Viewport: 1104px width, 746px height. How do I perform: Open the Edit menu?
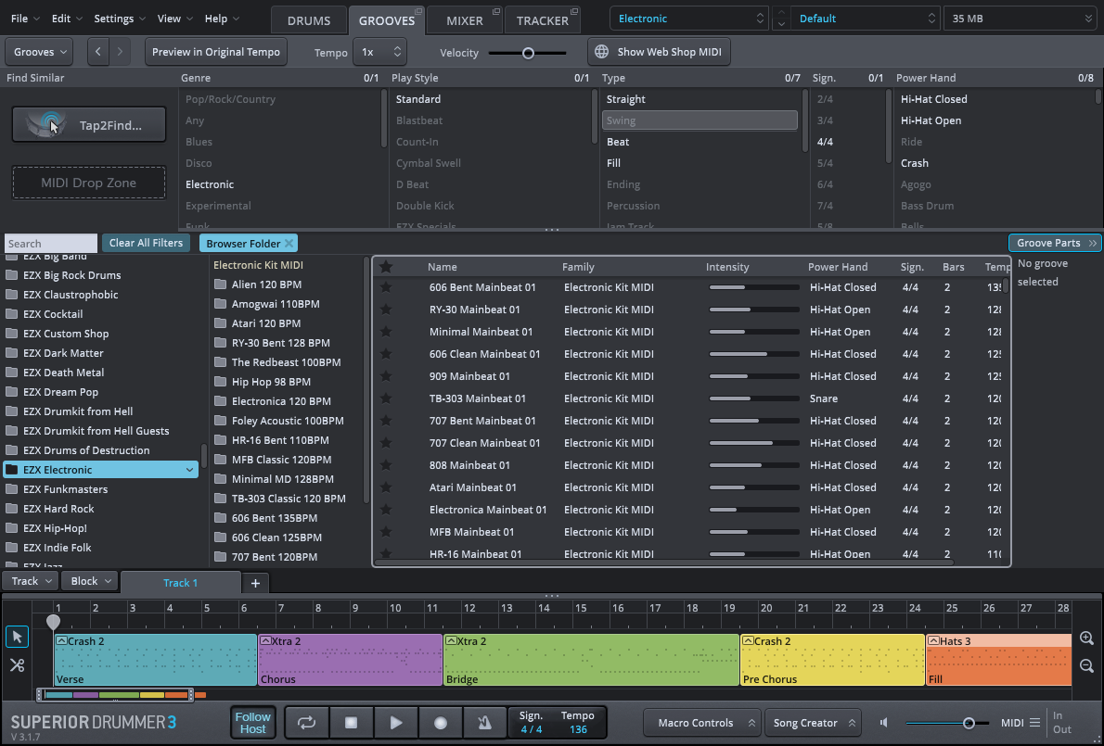pos(67,19)
